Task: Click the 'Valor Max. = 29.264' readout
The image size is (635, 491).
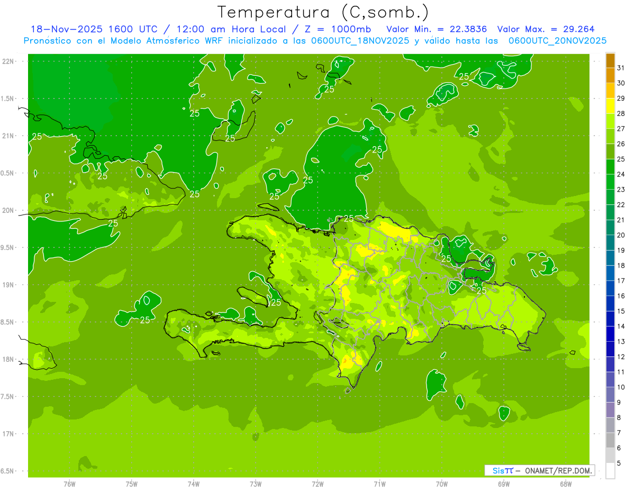Action: [x=546, y=29]
